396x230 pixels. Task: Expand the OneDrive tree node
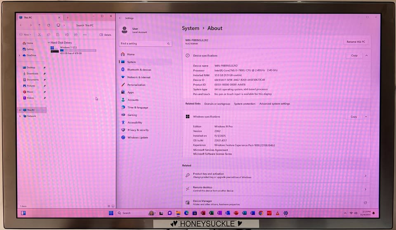coord(19,55)
